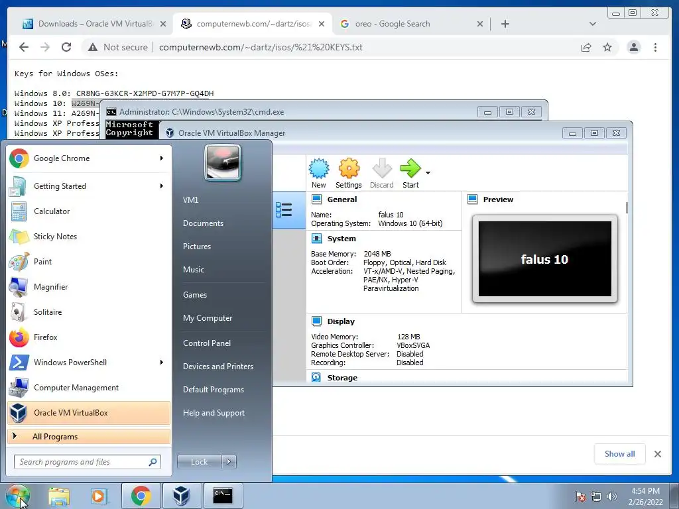Open VM Settings gear icon
The image size is (679, 509).
349,173
